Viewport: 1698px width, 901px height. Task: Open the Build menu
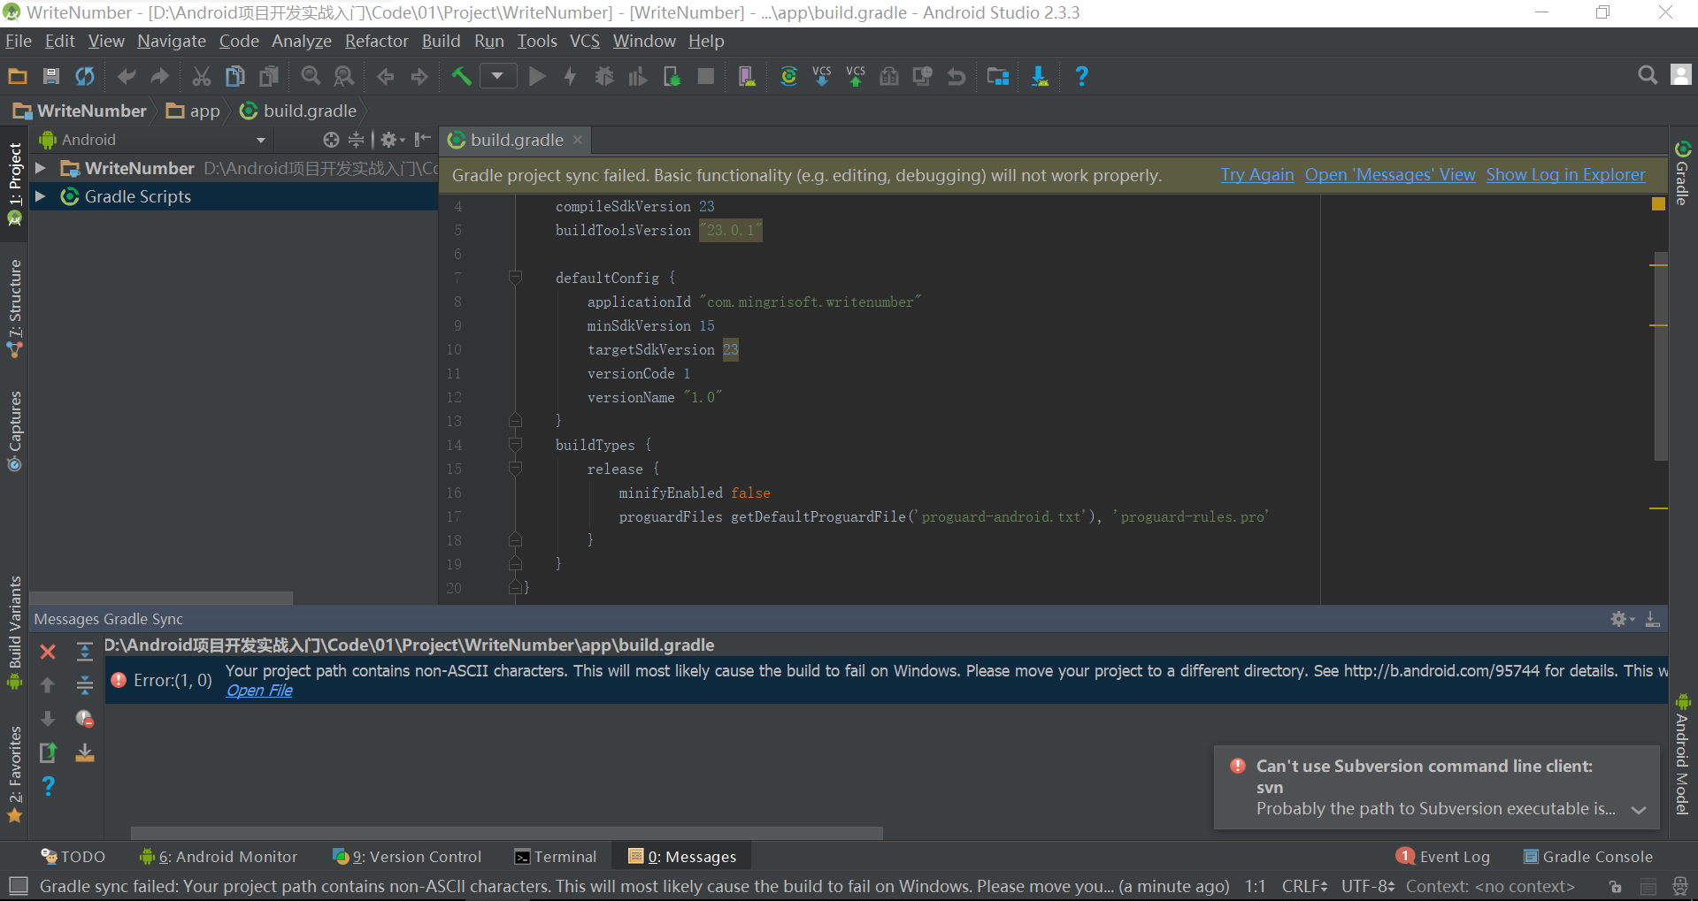pos(441,41)
